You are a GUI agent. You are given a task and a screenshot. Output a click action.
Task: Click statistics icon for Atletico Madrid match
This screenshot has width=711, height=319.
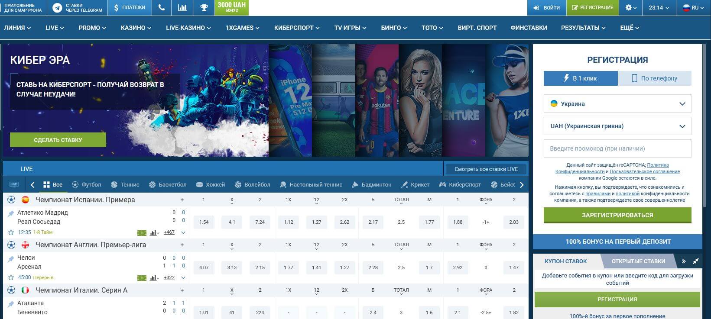[154, 233]
